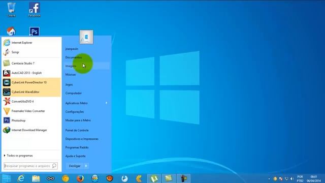Viewport: 325px width, 183px height.
Task: Open Computador from the Start menu
Action: (74, 93)
